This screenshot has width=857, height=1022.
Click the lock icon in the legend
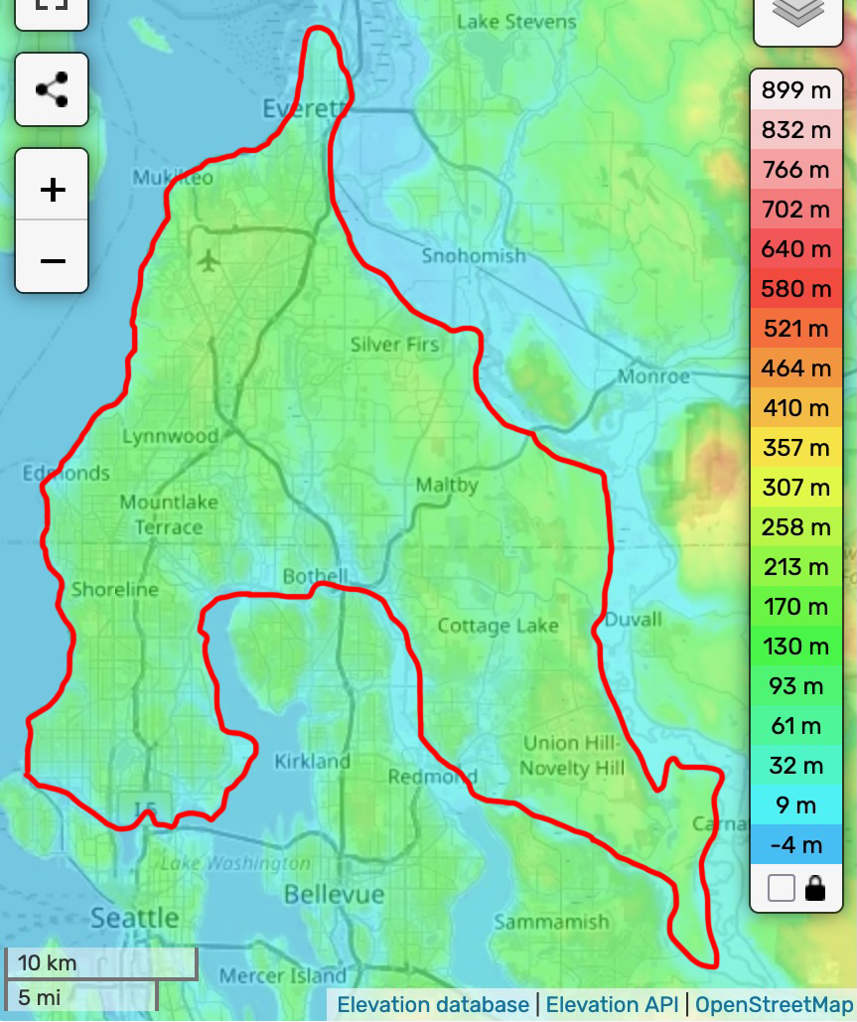pos(815,888)
